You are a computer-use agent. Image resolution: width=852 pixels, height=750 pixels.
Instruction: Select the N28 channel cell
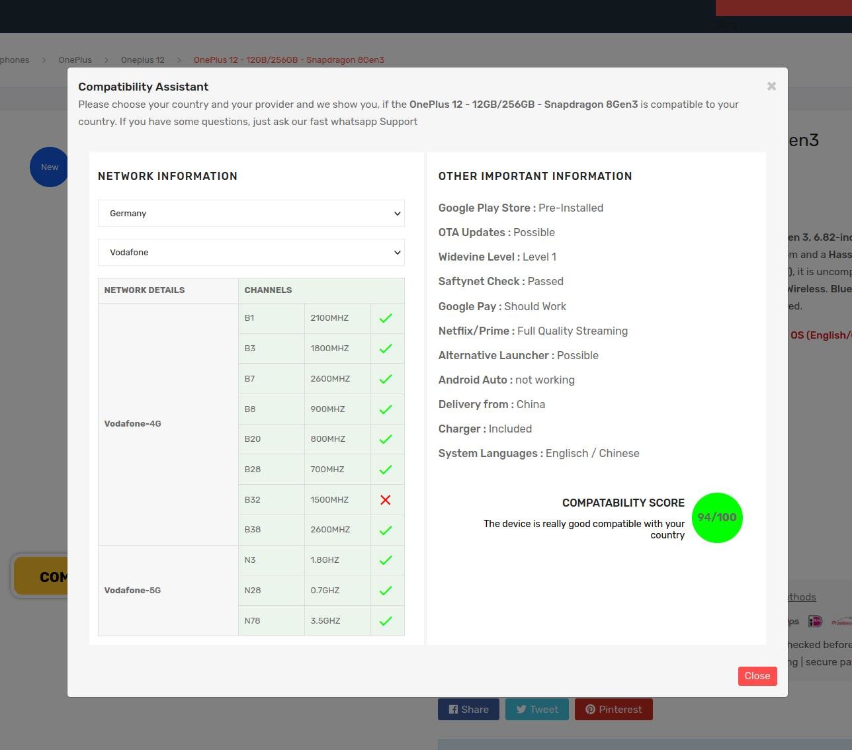point(271,591)
